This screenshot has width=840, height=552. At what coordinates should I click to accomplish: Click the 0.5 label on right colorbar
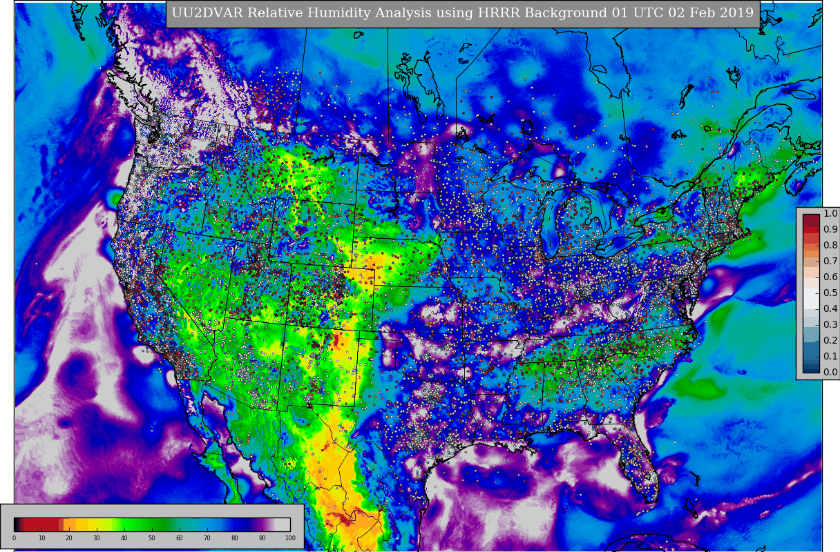click(x=830, y=293)
